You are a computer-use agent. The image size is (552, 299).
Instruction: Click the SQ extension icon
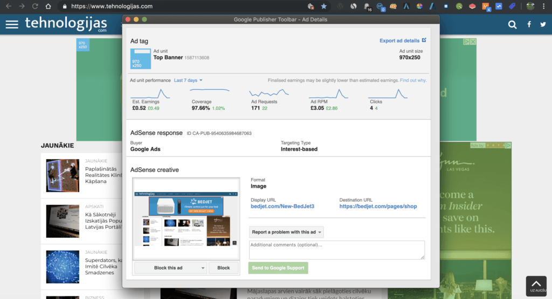393,6
